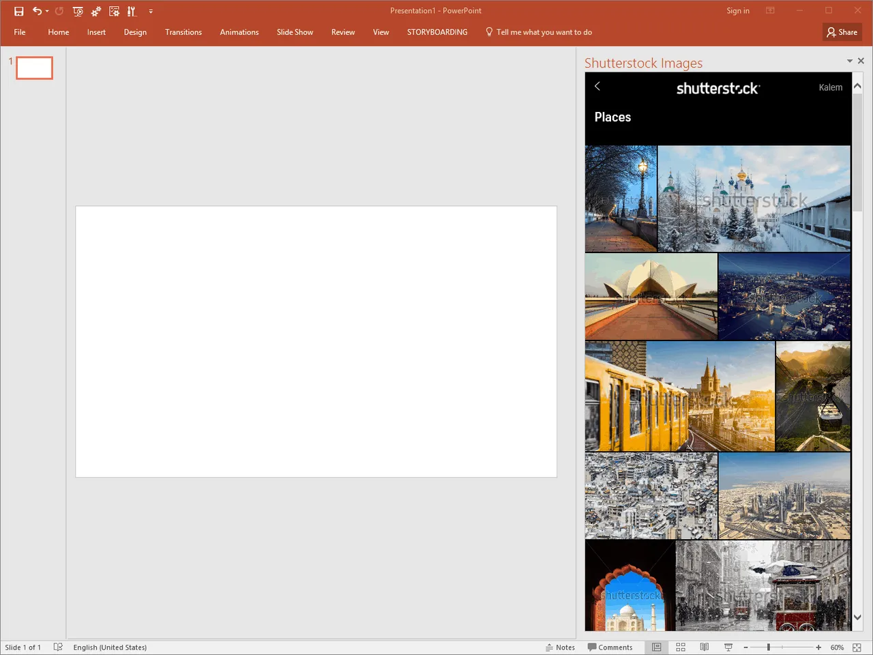Collapse the Shutterstock Images pane
The image size is (873, 655).
pos(849,61)
